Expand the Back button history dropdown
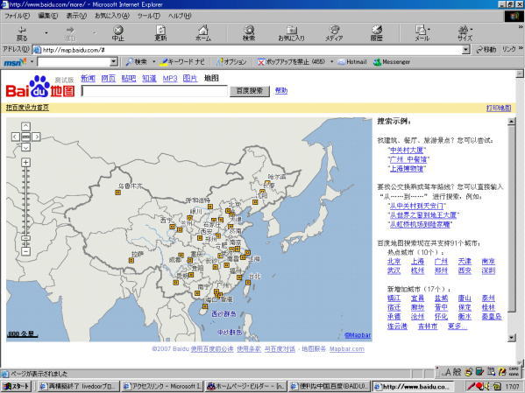Image resolution: width=525 pixels, height=393 pixels. point(46,33)
